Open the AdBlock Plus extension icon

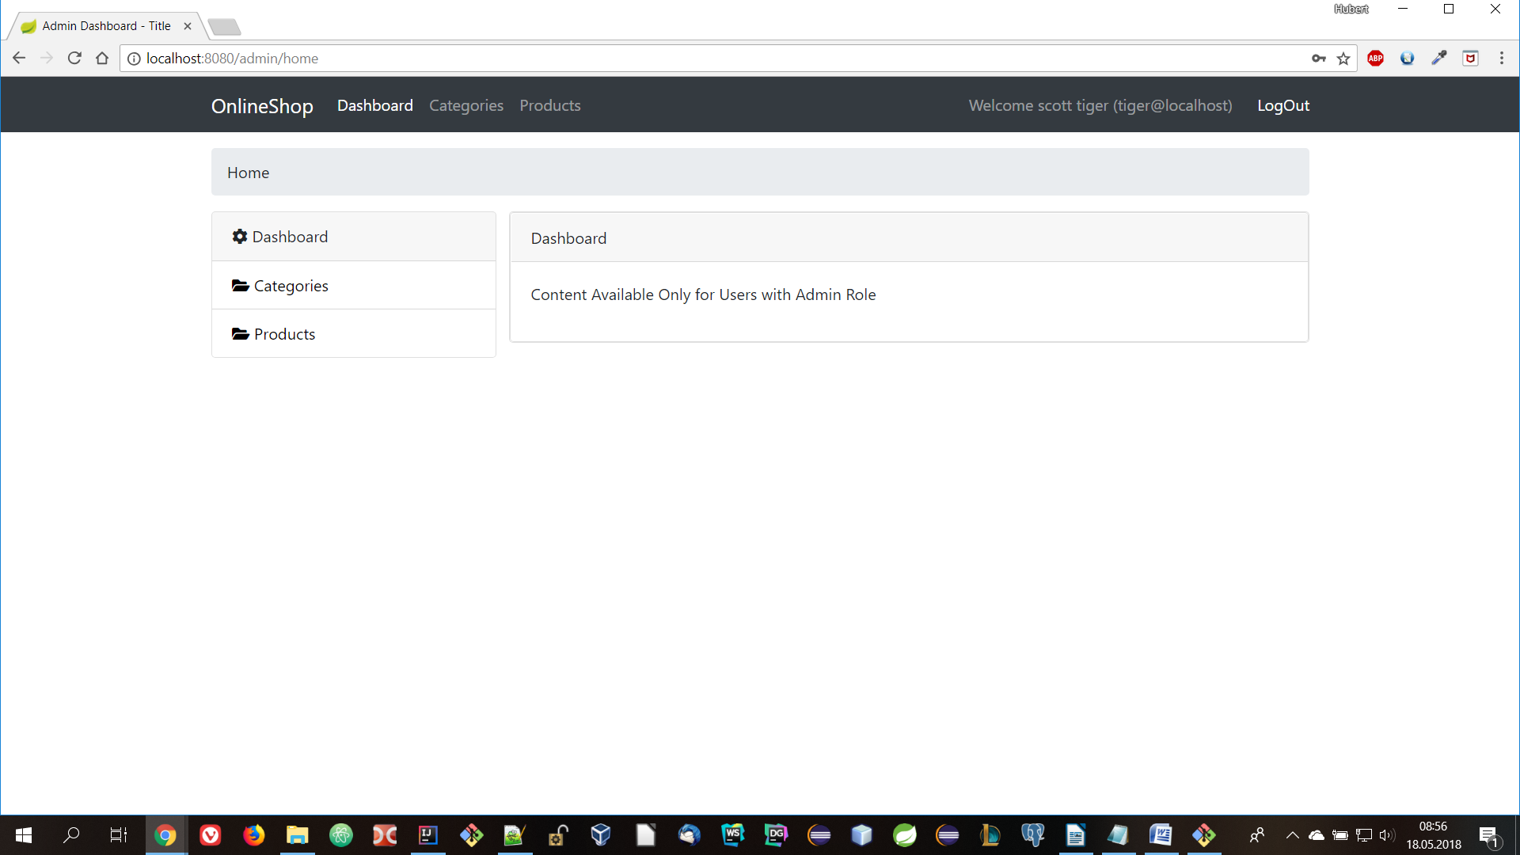tap(1375, 59)
